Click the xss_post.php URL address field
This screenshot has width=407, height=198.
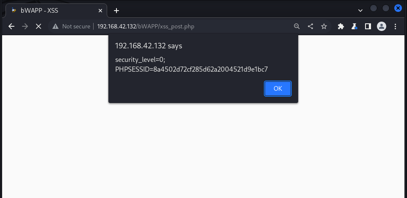coord(169,26)
